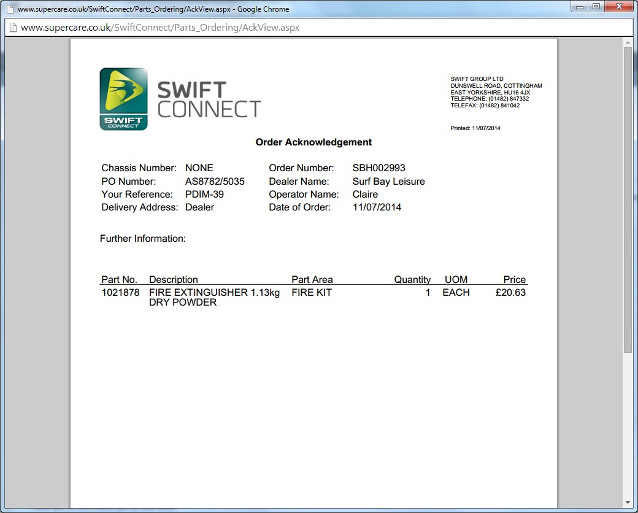638x513 pixels.
Task: Click the SWIFT CONNECT wordmark text
Action: coord(209,99)
